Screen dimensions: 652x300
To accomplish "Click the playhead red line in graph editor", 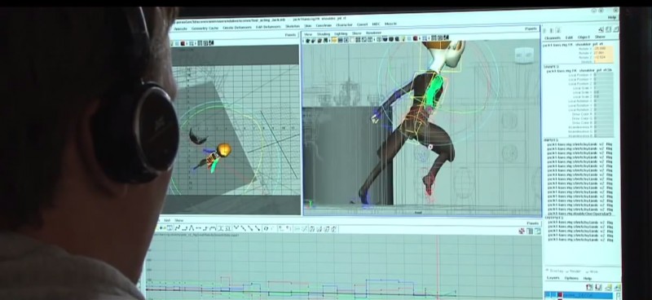I will tap(438, 267).
